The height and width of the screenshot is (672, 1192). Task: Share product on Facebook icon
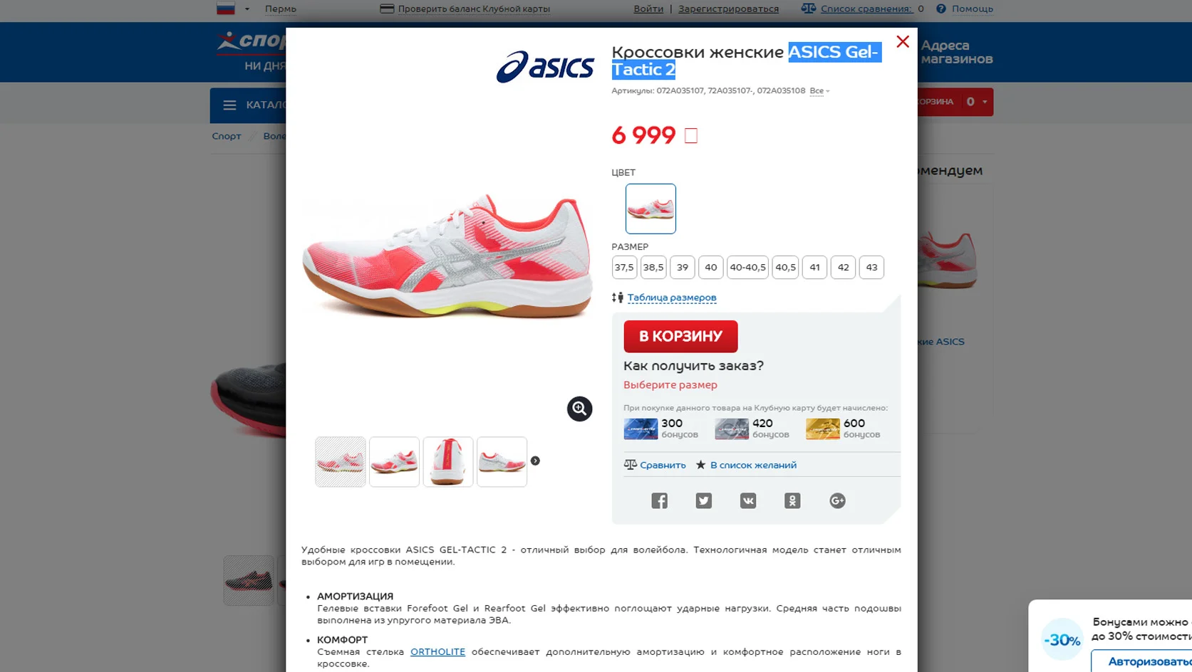coord(660,501)
